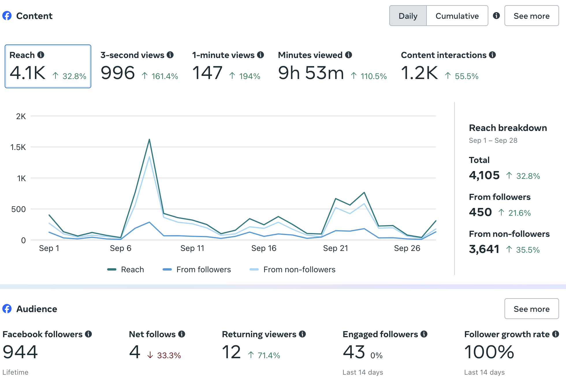Click info icon beside Minutes viewed
This screenshot has height=379, width=566.
click(349, 55)
